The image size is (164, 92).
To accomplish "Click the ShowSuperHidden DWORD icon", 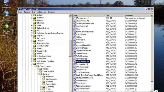I will pyautogui.click(x=75, y=72).
